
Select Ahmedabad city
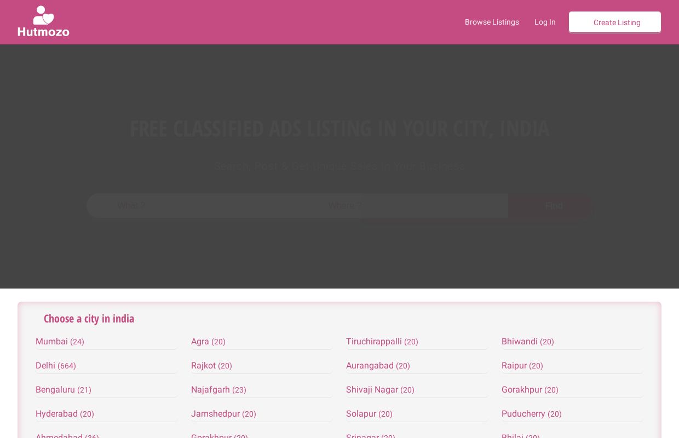(x=59, y=436)
